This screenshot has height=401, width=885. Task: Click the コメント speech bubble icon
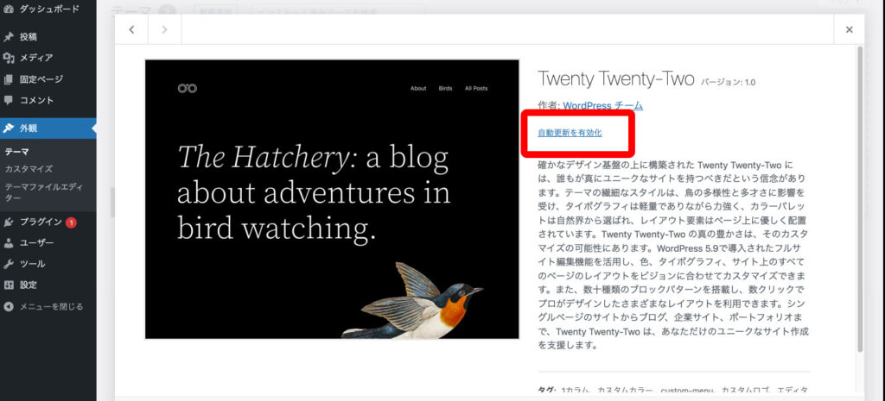point(9,100)
